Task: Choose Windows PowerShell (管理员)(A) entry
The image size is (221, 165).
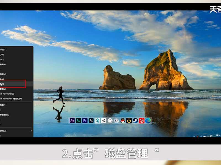Action: [x=11, y=99]
